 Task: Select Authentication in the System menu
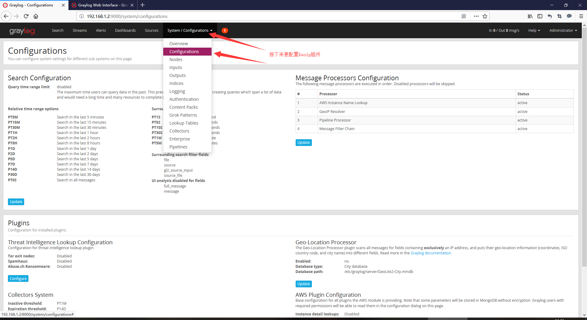click(187, 99)
